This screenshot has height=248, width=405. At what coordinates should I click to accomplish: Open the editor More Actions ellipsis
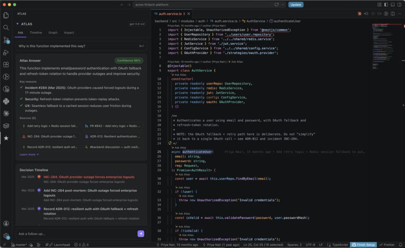click(x=399, y=14)
